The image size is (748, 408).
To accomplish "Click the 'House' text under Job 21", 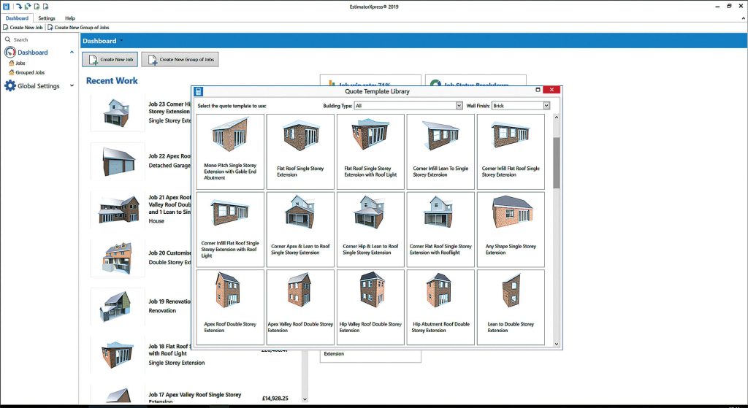I will coord(156,221).
